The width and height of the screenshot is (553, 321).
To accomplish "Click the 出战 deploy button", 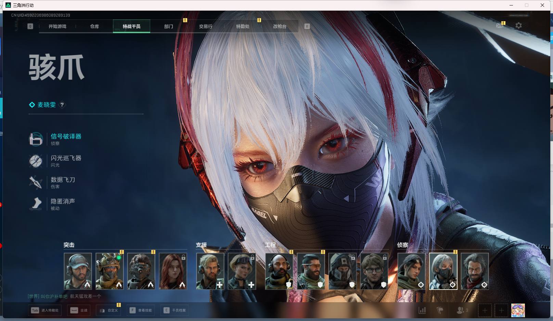I will (79, 310).
